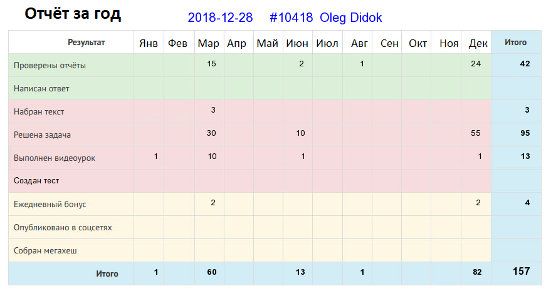
Task: Click the Янв month header
Action: (149, 43)
